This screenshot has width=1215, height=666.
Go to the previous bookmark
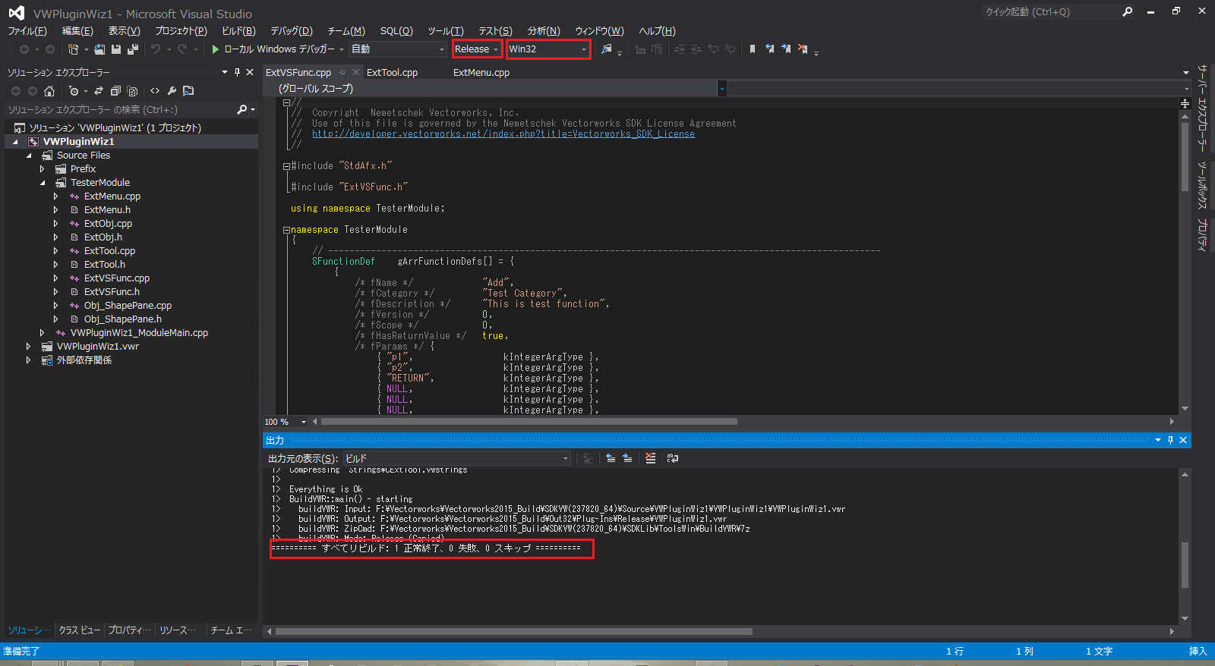click(x=770, y=49)
